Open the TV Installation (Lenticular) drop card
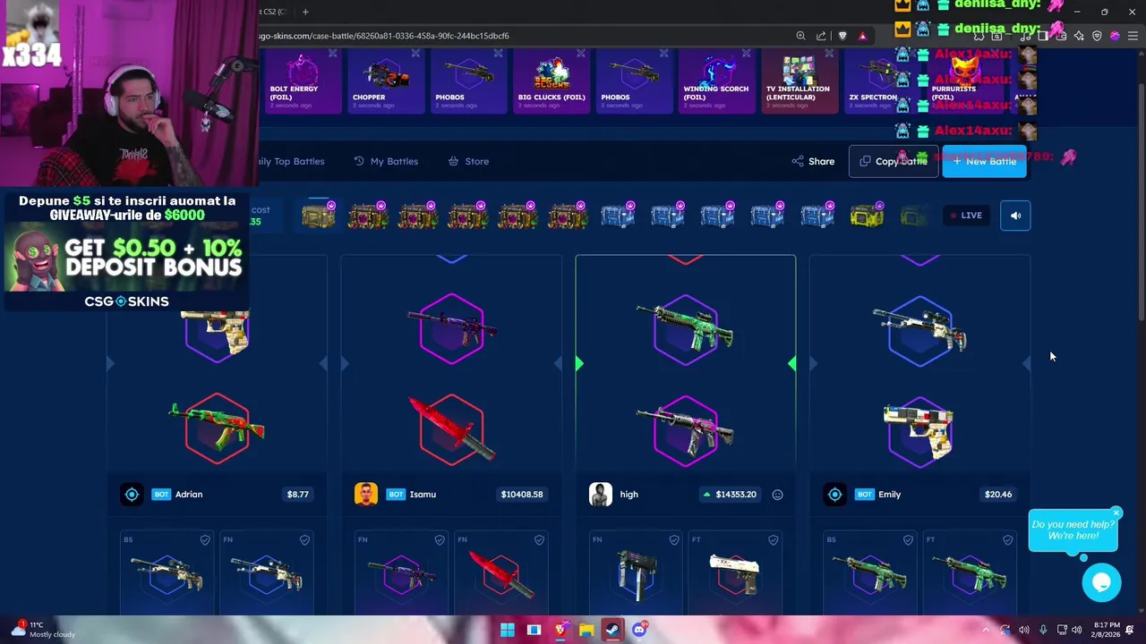 pyautogui.click(x=800, y=81)
